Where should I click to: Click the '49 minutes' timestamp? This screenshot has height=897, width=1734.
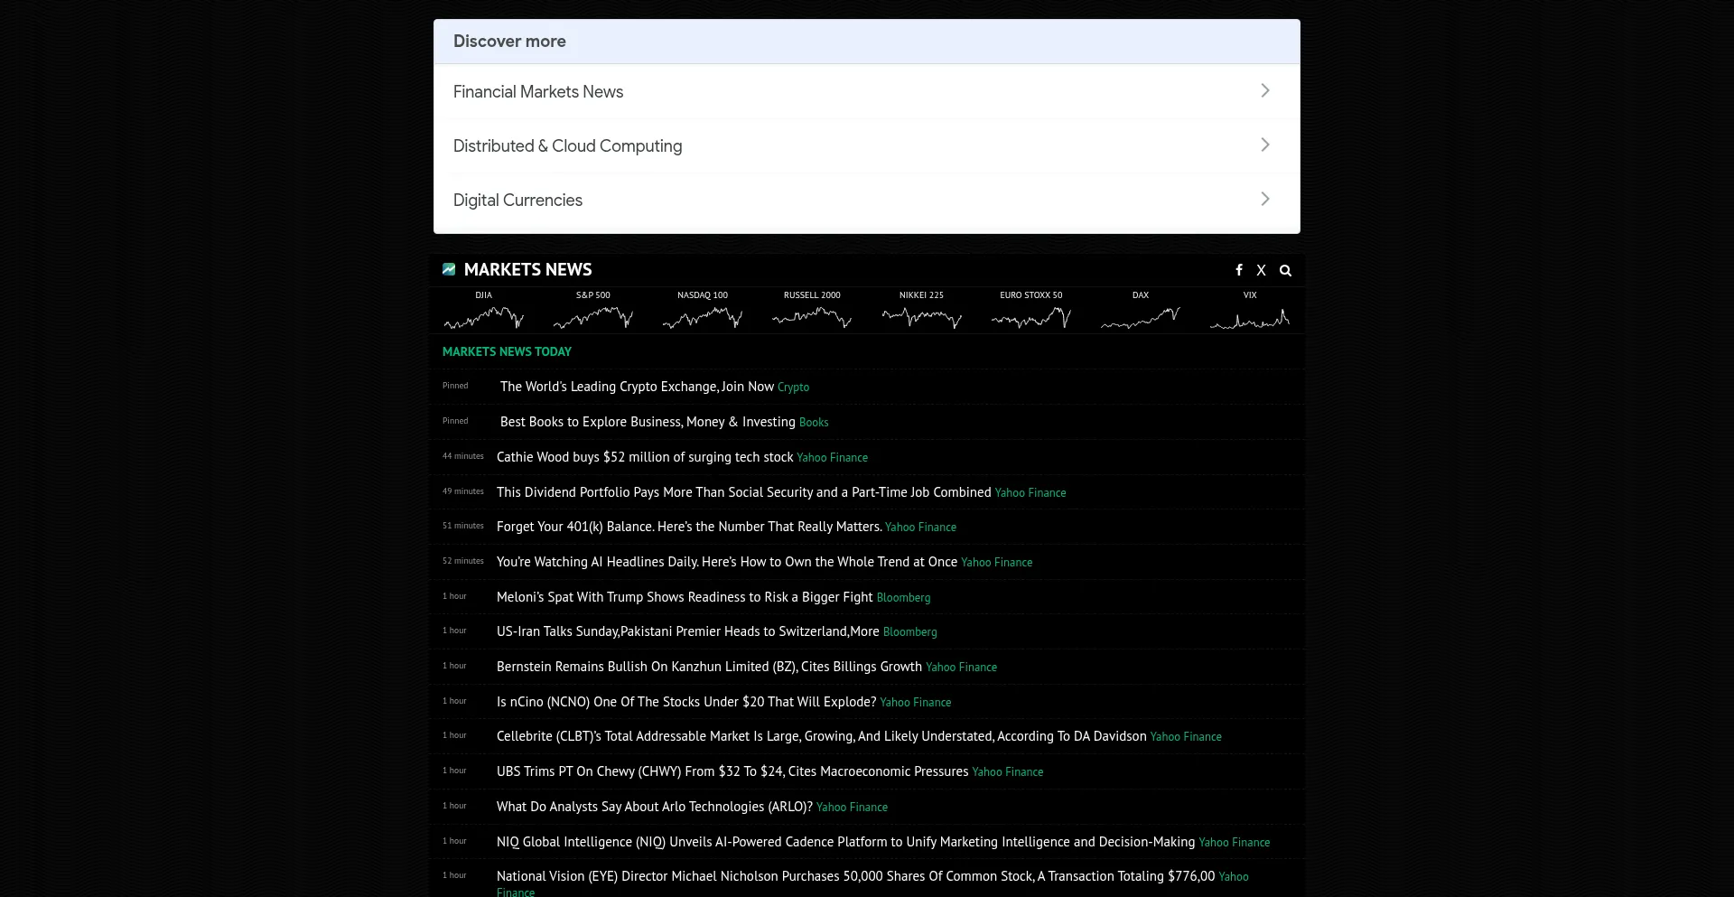[x=463, y=491]
